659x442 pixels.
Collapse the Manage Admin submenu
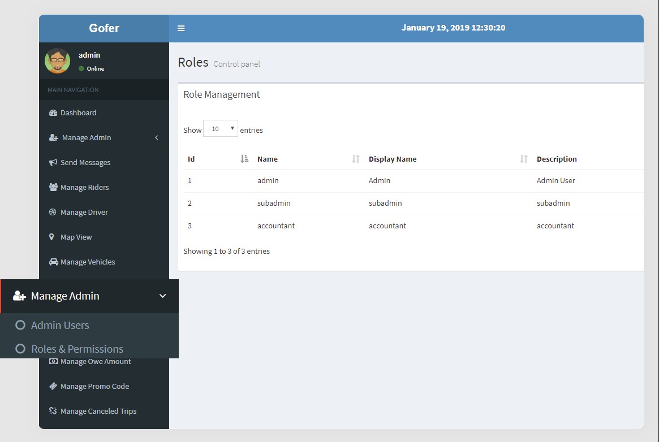[162, 296]
